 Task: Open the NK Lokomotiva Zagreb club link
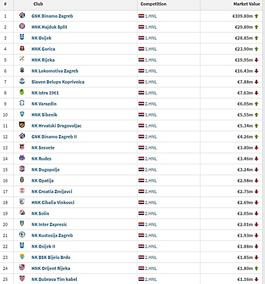[55, 71]
